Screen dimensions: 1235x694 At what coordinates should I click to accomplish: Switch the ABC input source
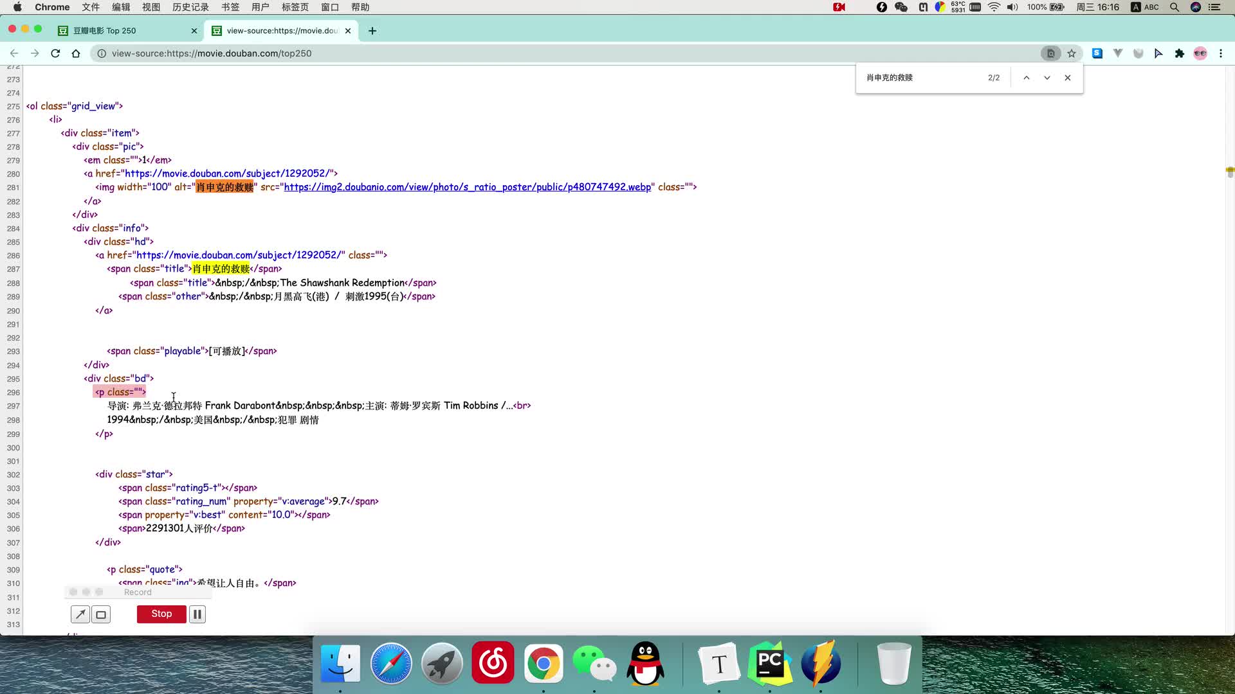1146,7
